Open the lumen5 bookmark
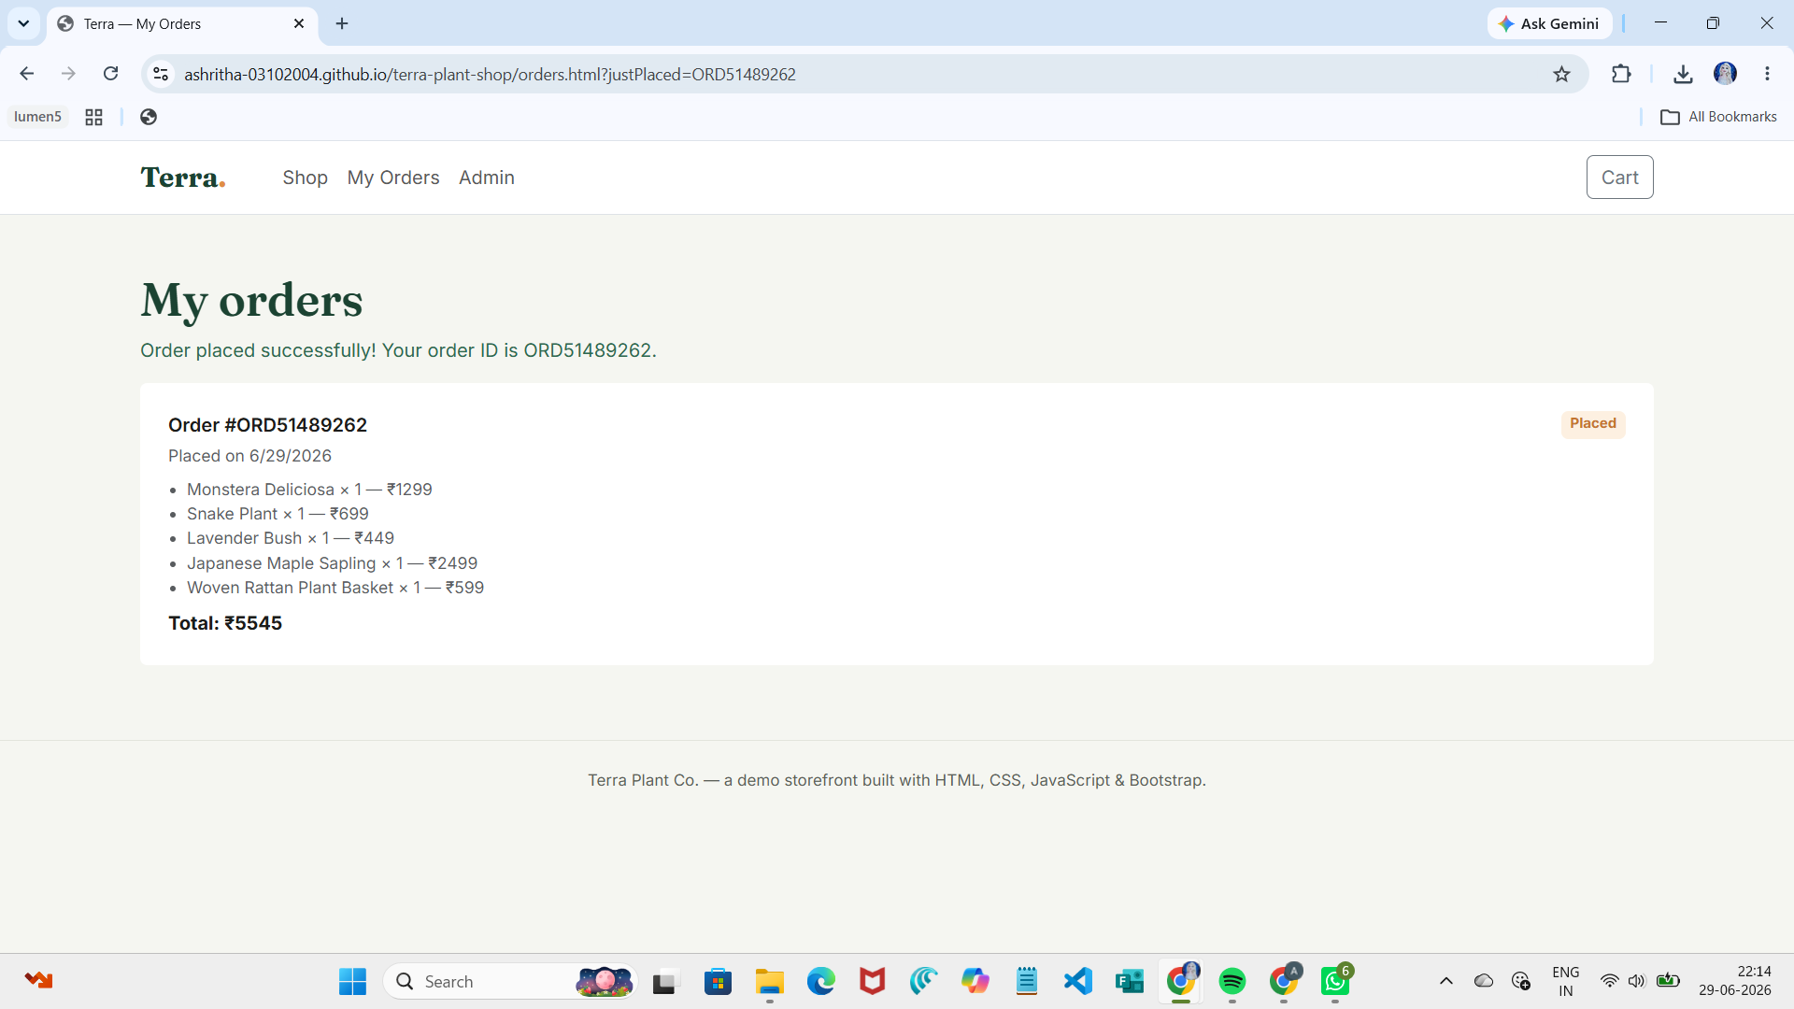The width and height of the screenshot is (1794, 1009). pyautogui.click(x=37, y=117)
